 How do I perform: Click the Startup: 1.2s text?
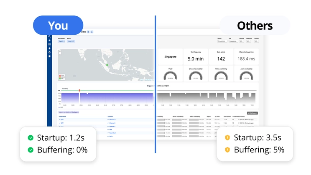(61, 137)
